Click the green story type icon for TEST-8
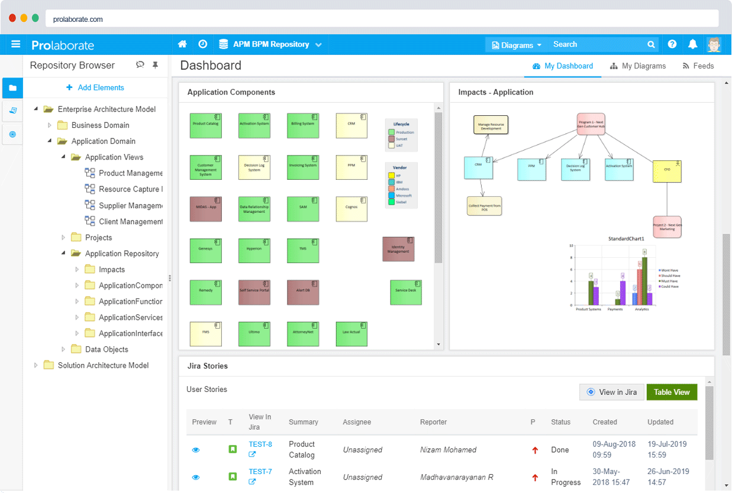The image size is (732, 493). (x=233, y=450)
